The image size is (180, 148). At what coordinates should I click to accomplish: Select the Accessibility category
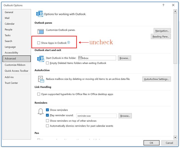(17, 52)
